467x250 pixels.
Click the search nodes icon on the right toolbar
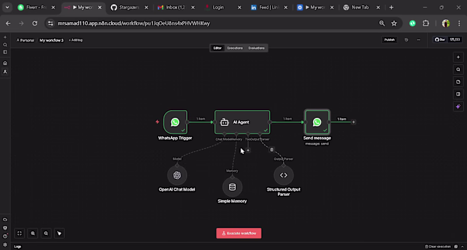click(x=458, y=69)
